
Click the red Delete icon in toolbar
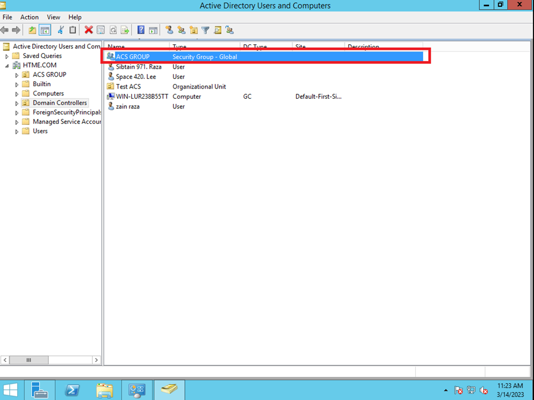(89, 30)
